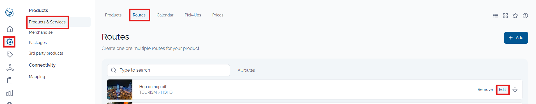Click the clipboard icon in sidebar
Image resolution: width=536 pixels, height=104 pixels.
pyautogui.click(x=10, y=80)
